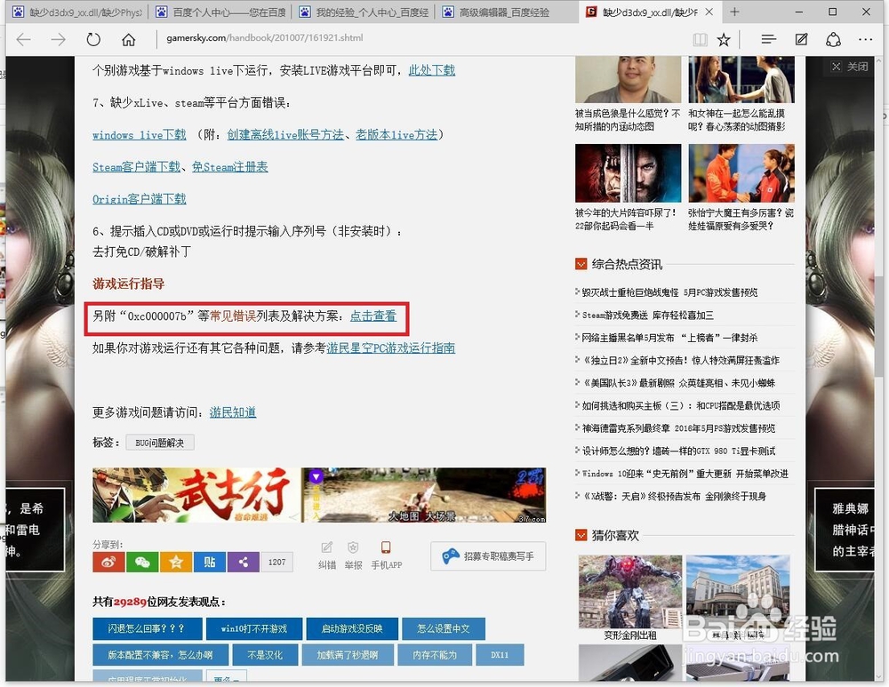Switch to the 我的经验 tab
This screenshot has height=687, width=889.
coord(363,12)
